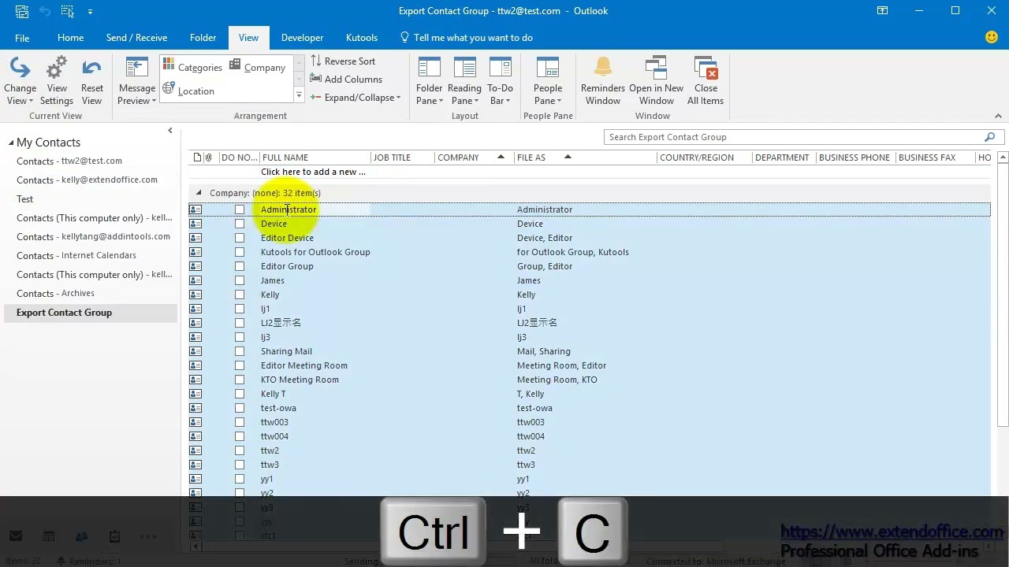Tick the checkbox in the test-owa row

(x=240, y=408)
